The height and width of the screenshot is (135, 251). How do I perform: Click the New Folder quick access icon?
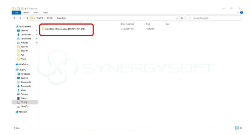click(23, 8)
